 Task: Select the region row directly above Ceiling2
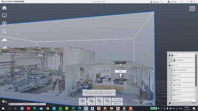pos(184,75)
